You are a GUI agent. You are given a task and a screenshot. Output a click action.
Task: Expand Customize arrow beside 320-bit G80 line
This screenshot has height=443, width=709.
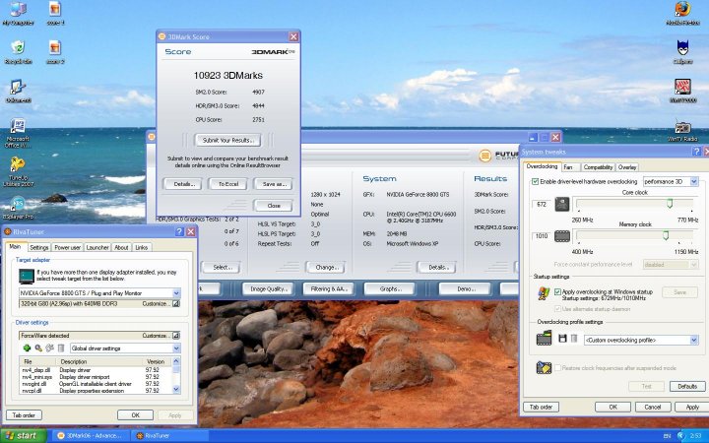pyautogui.click(x=176, y=304)
